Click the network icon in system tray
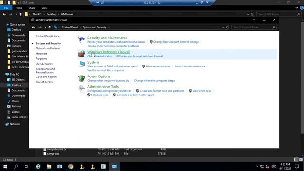This screenshot has width=304, height=171. (x=262, y=167)
